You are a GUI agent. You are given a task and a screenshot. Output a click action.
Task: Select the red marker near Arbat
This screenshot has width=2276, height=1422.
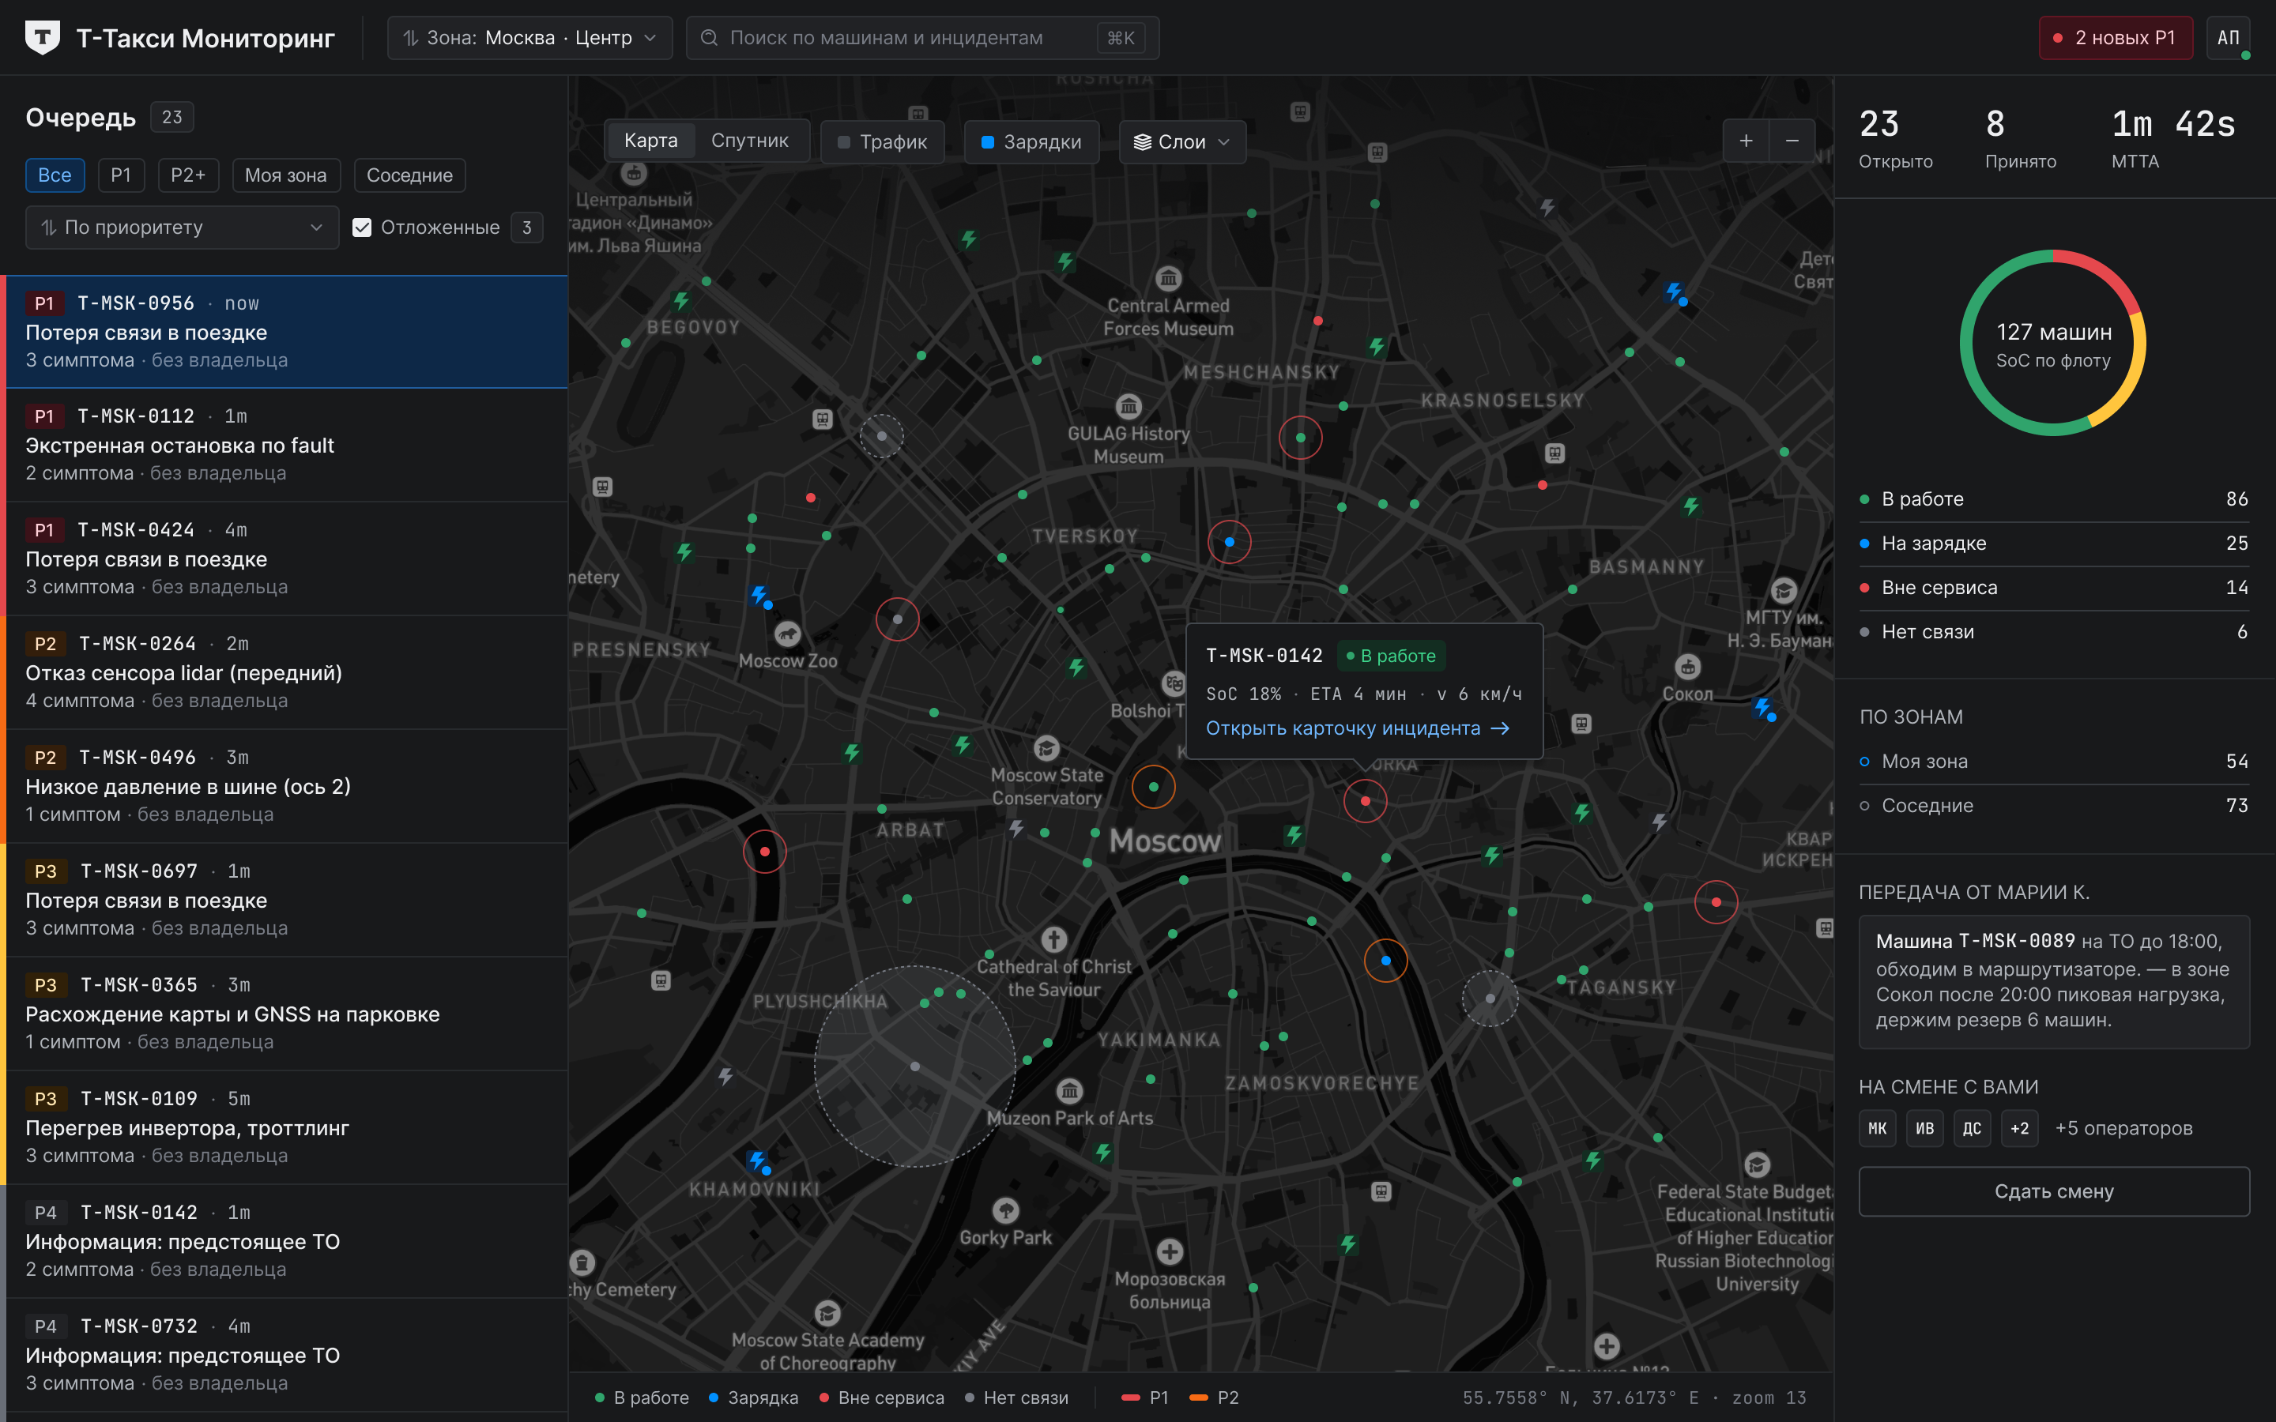(x=765, y=851)
